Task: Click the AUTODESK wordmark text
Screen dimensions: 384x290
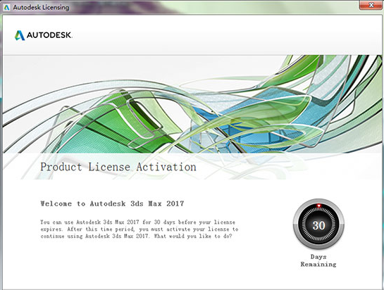Action: tap(49, 35)
